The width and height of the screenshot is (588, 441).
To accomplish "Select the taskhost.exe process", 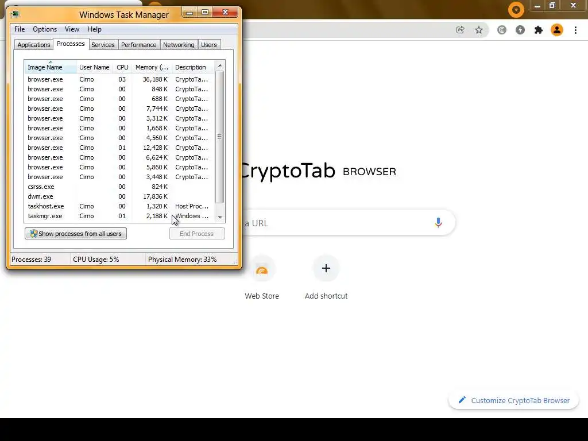I will (119, 206).
